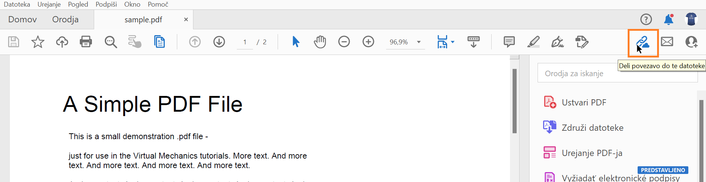The width and height of the screenshot is (706, 182).
Task: Print the document with the printer icon
Action: coord(86,42)
